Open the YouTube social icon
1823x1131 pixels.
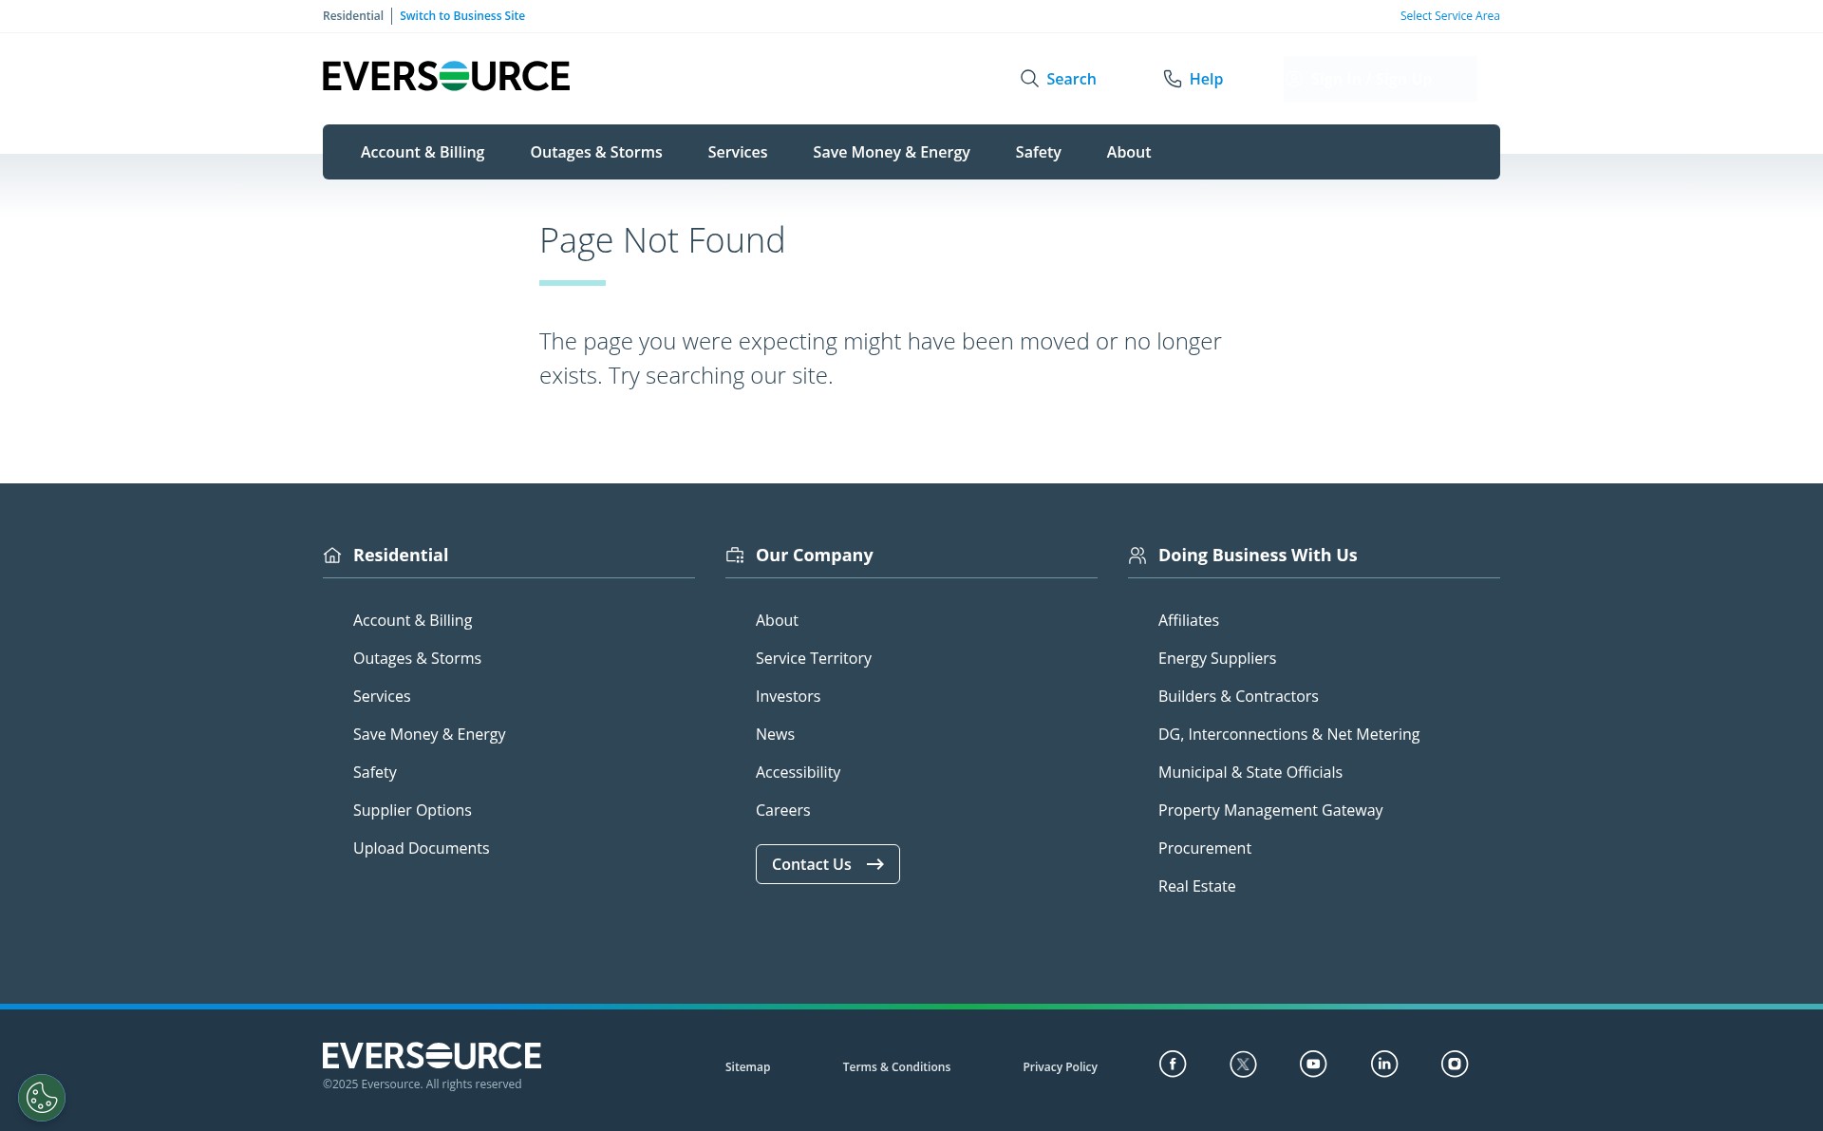click(1313, 1064)
